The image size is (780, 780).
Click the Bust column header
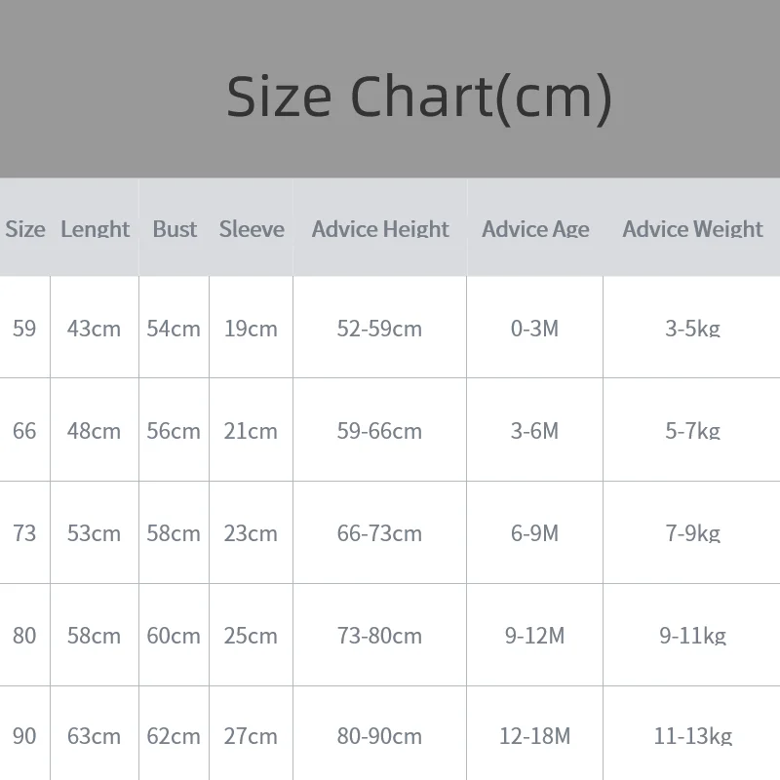click(x=175, y=229)
